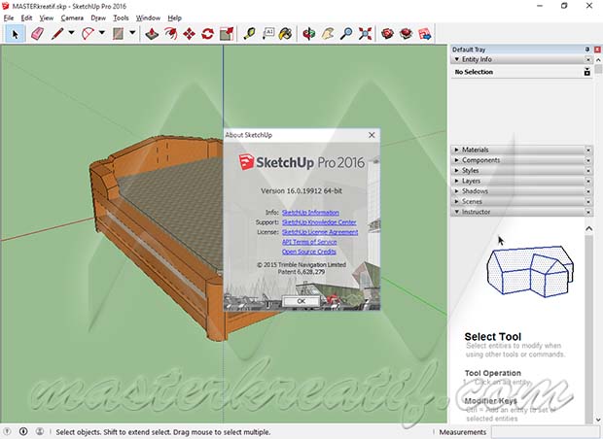
Task: Open the Edit menu
Action: (x=26, y=18)
